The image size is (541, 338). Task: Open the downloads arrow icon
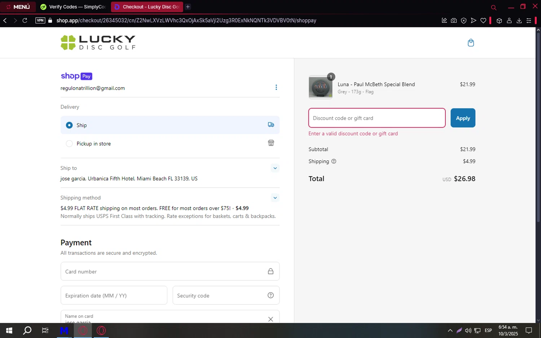tap(519, 21)
